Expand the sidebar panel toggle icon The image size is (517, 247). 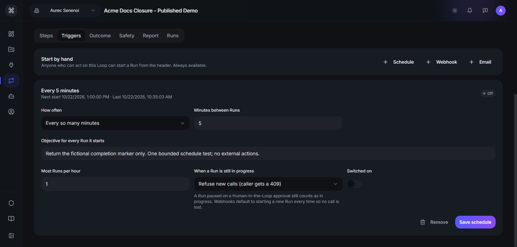tap(11, 236)
